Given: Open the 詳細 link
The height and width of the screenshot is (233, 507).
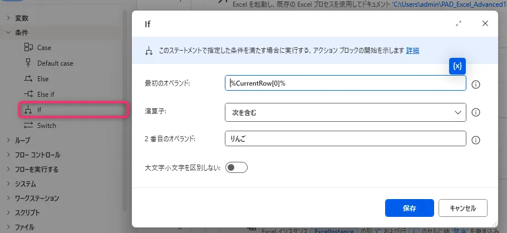Looking at the screenshot, I should click(412, 51).
